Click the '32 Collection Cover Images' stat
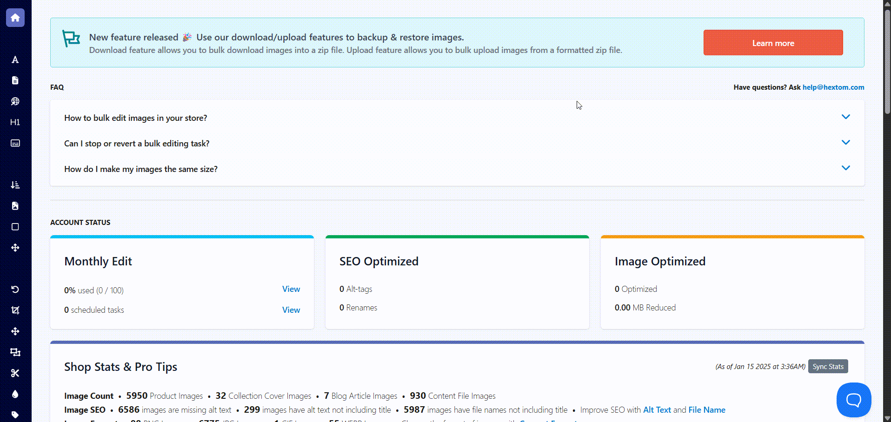Image resolution: width=891 pixels, height=422 pixels. pyautogui.click(x=263, y=396)
